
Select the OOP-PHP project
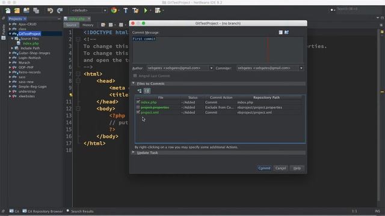coord(26,67)
